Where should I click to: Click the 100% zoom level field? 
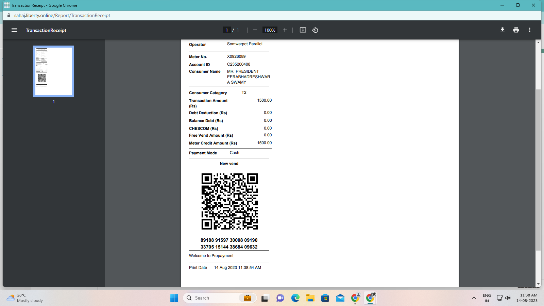click(x=270, y=30)
